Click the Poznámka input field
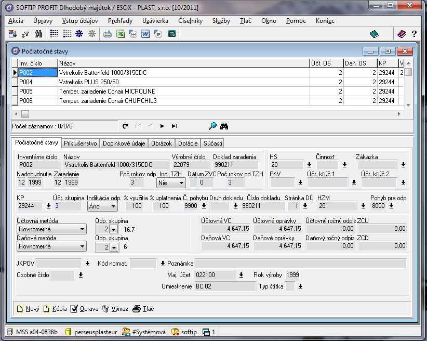This screenshot has height=341, width=427. (x=301, y=264)
